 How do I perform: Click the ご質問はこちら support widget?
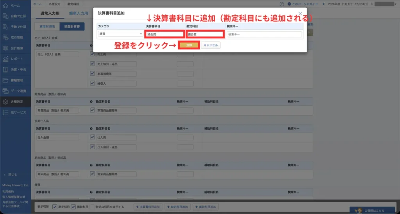click(372, 210)
